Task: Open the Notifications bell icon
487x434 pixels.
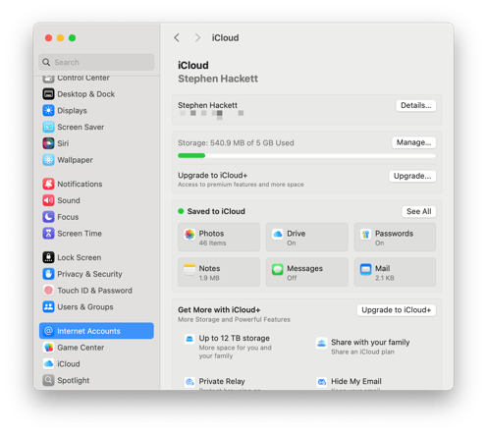Action: pos(48,184)
